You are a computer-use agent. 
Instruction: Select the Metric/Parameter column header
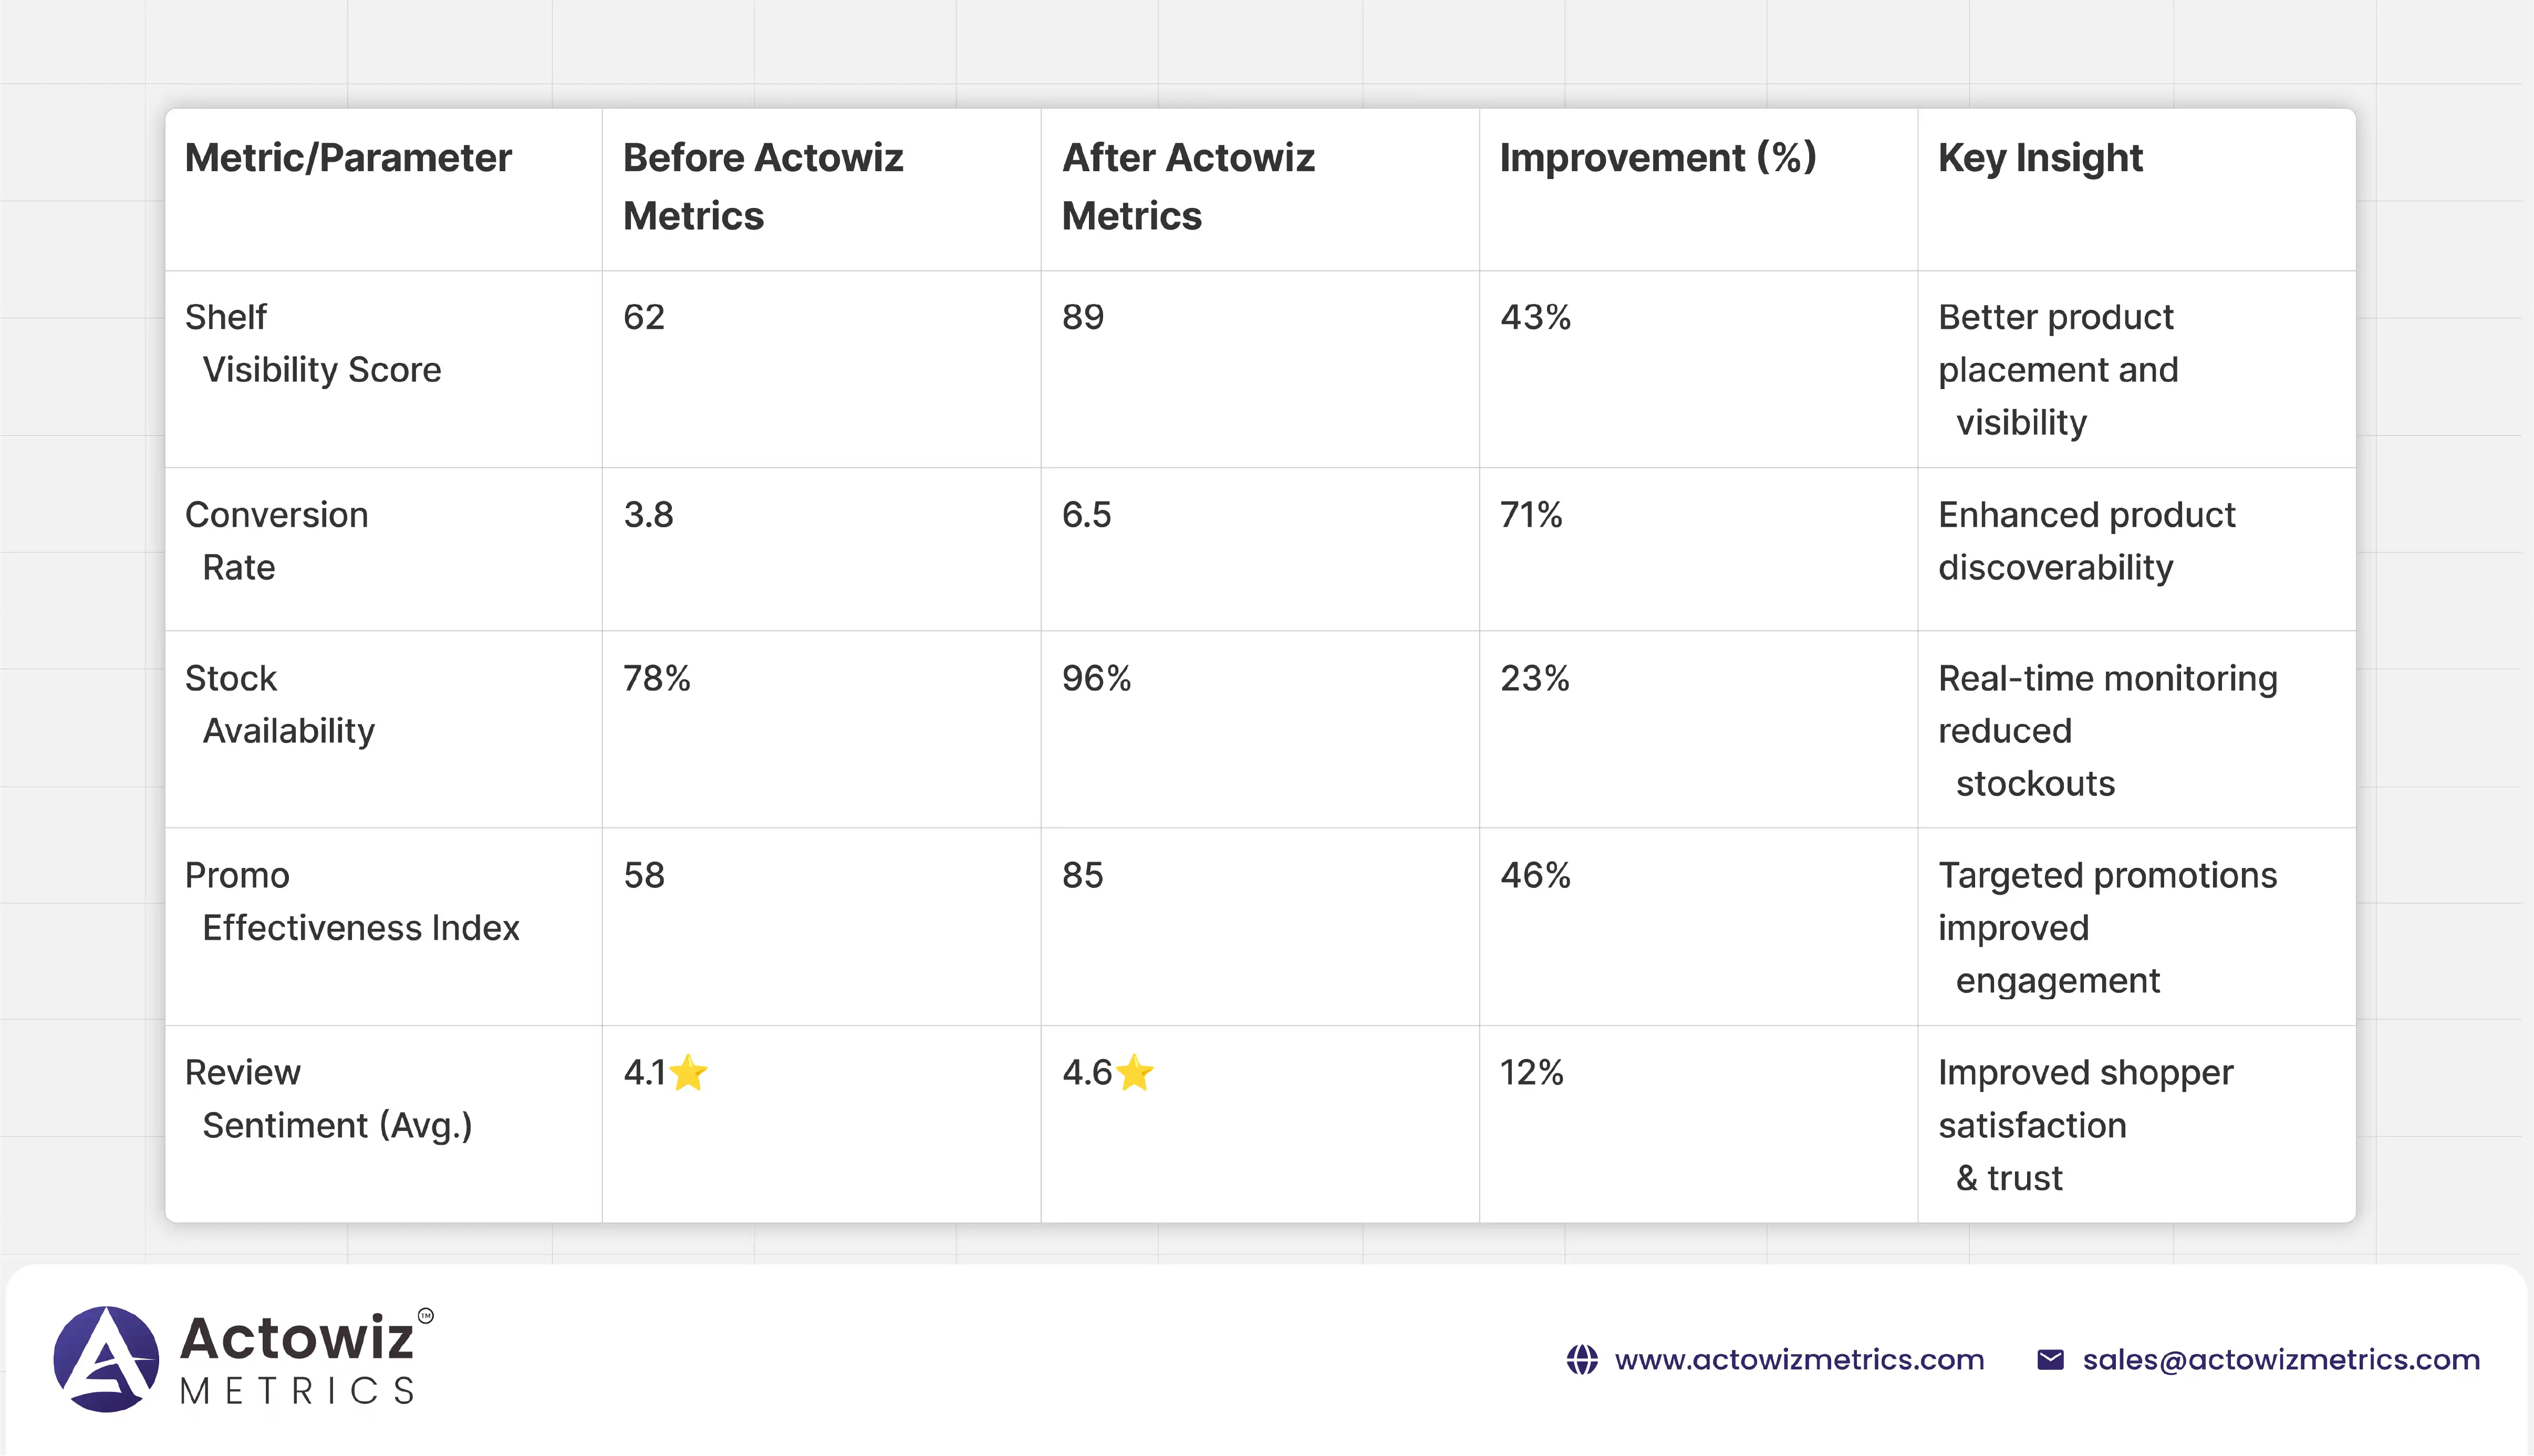pyautogui.click(x=348, y=158)
